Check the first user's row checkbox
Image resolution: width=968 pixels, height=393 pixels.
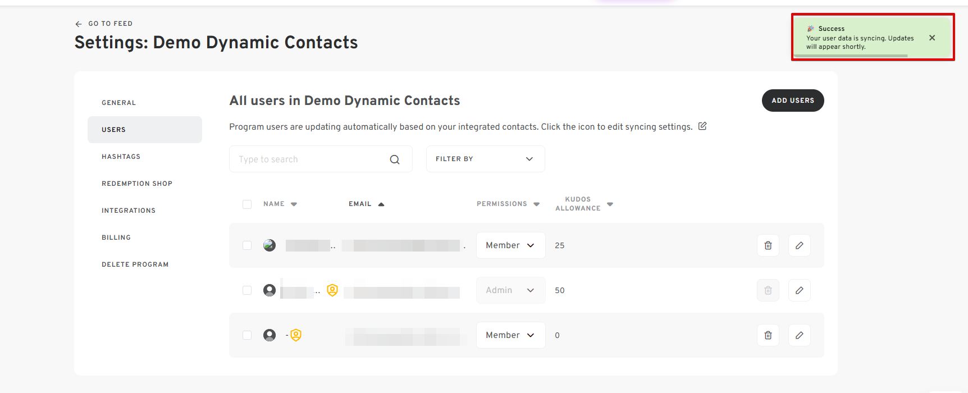point(247,245)
